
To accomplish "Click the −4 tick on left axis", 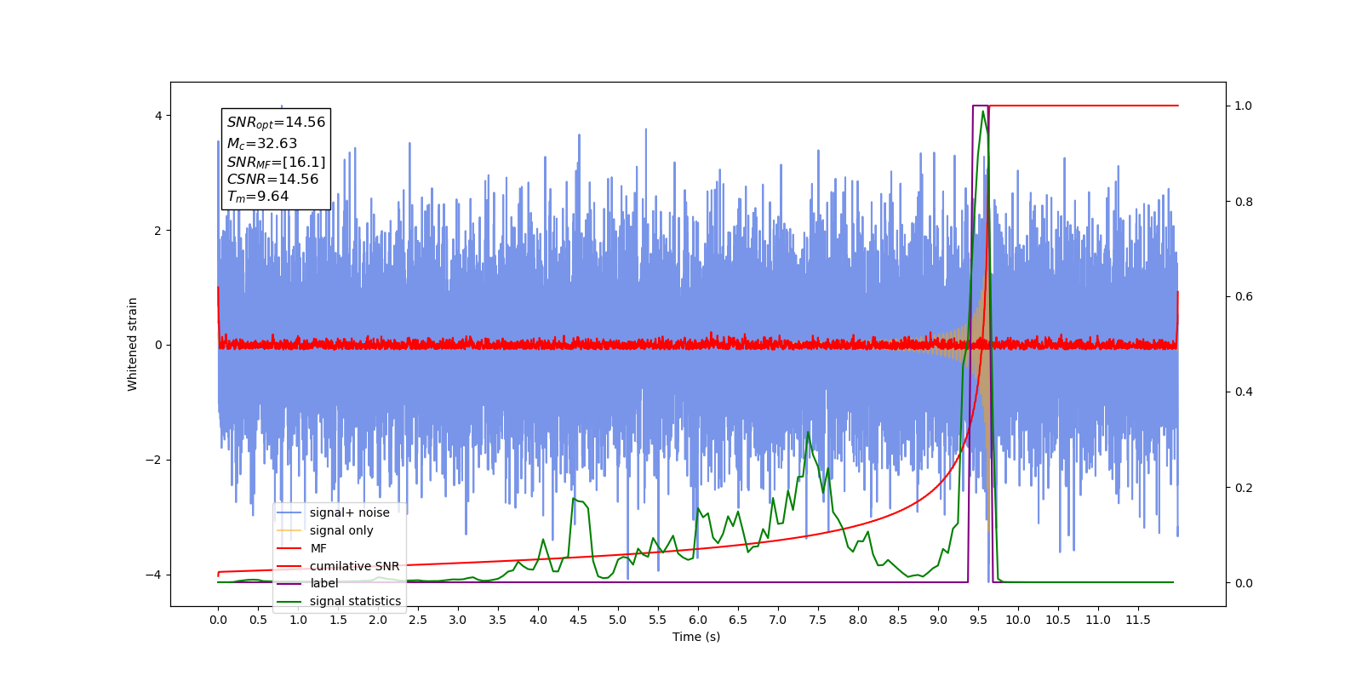I will (x=153, y=575).
